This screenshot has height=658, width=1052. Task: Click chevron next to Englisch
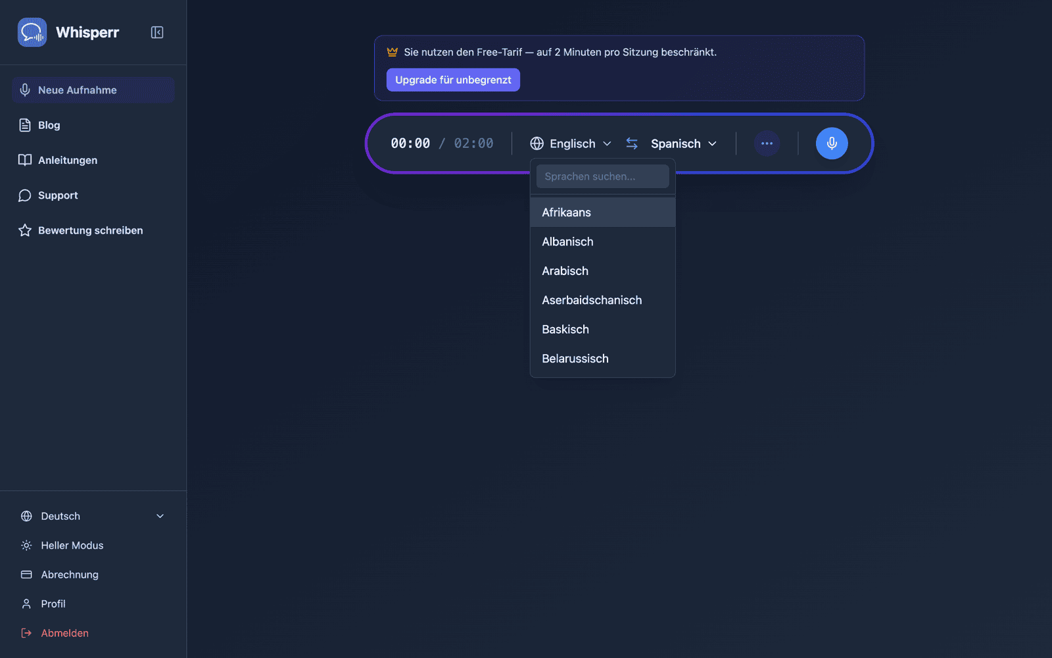coord(607,143)
